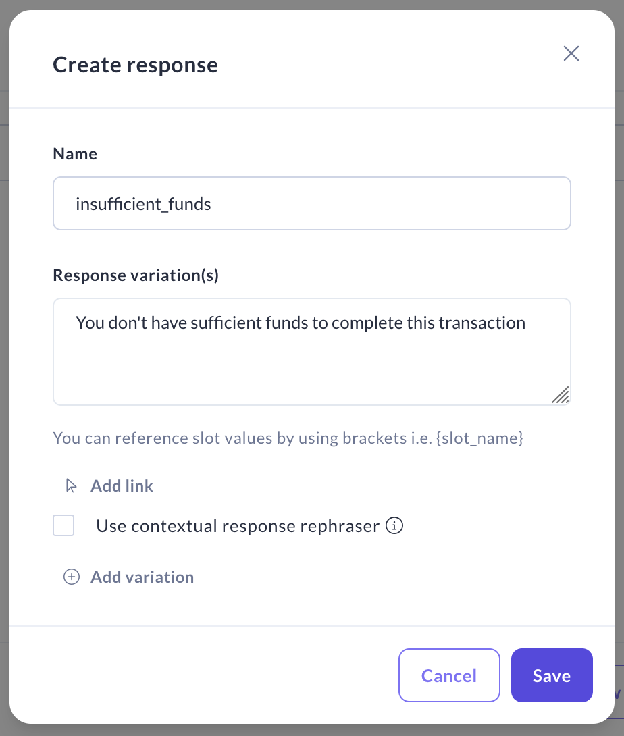Click the 'Add variation' text link

click(142, 577)
